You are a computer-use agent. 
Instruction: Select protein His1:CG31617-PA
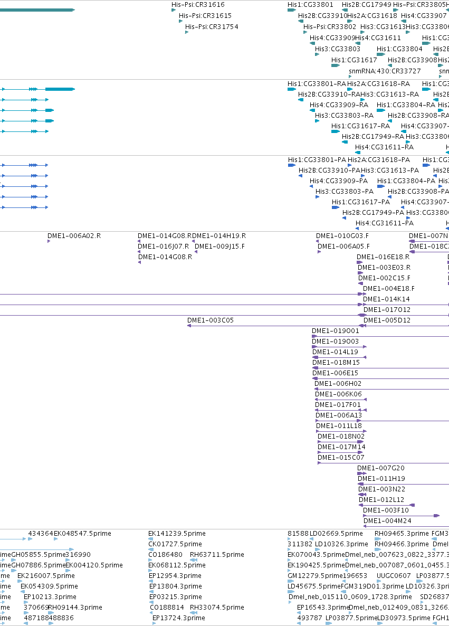[x=361, y=202]
